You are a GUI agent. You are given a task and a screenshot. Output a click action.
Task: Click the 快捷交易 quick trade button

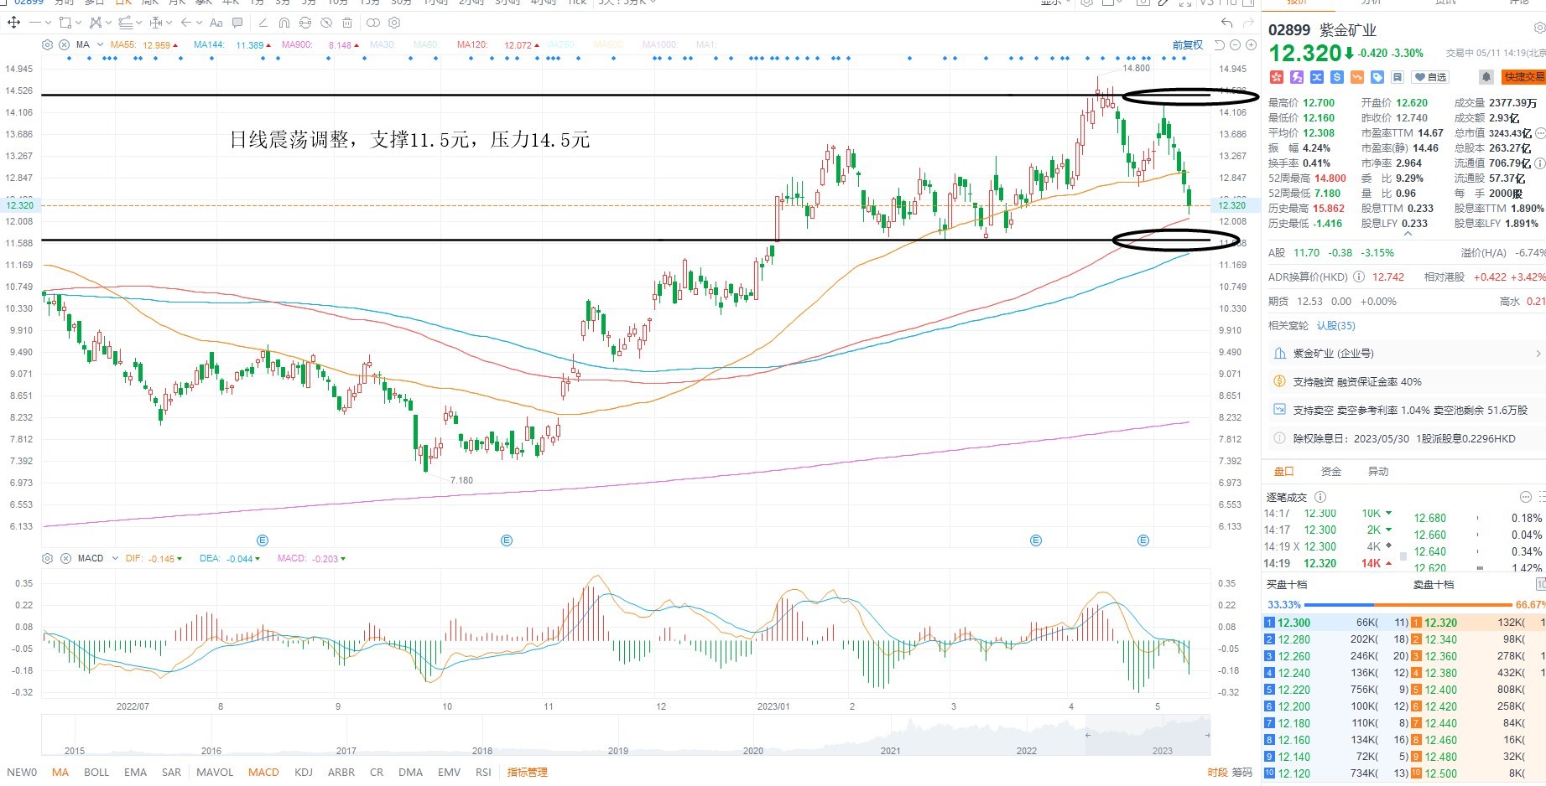(x=1524, y=77)
